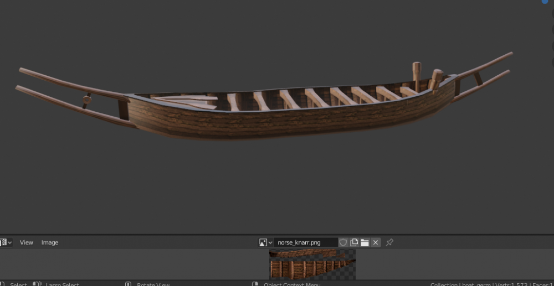Click the Rotate View mouse hint icon
The height and width of the screenshot is (286, 554).
(x=129, y=284)
